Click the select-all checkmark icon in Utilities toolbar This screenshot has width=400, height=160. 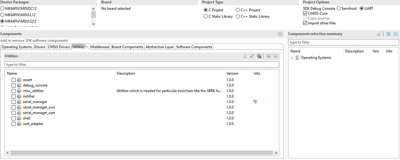tap(252, 56)
